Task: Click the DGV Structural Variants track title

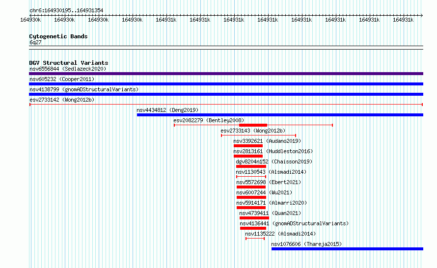Action: [69, 63]
